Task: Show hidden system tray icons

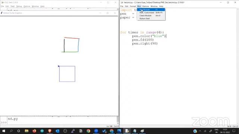Action: (x=200, y=131)
